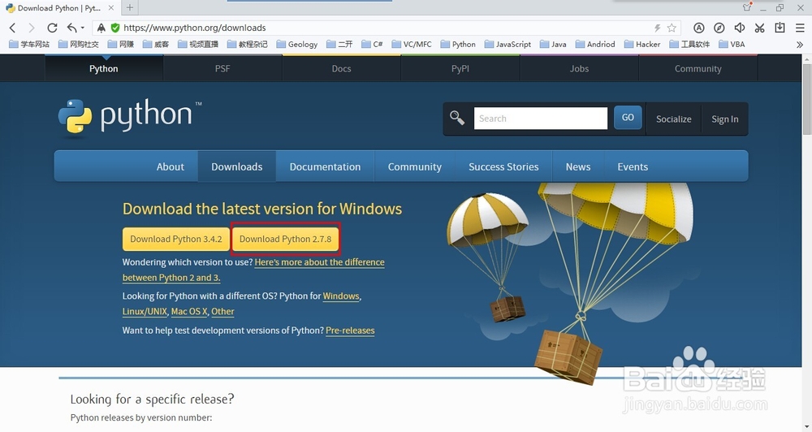Go back with the browser back arrow
The height and width of the screenshot is (432, 812).
coord(12,28)
